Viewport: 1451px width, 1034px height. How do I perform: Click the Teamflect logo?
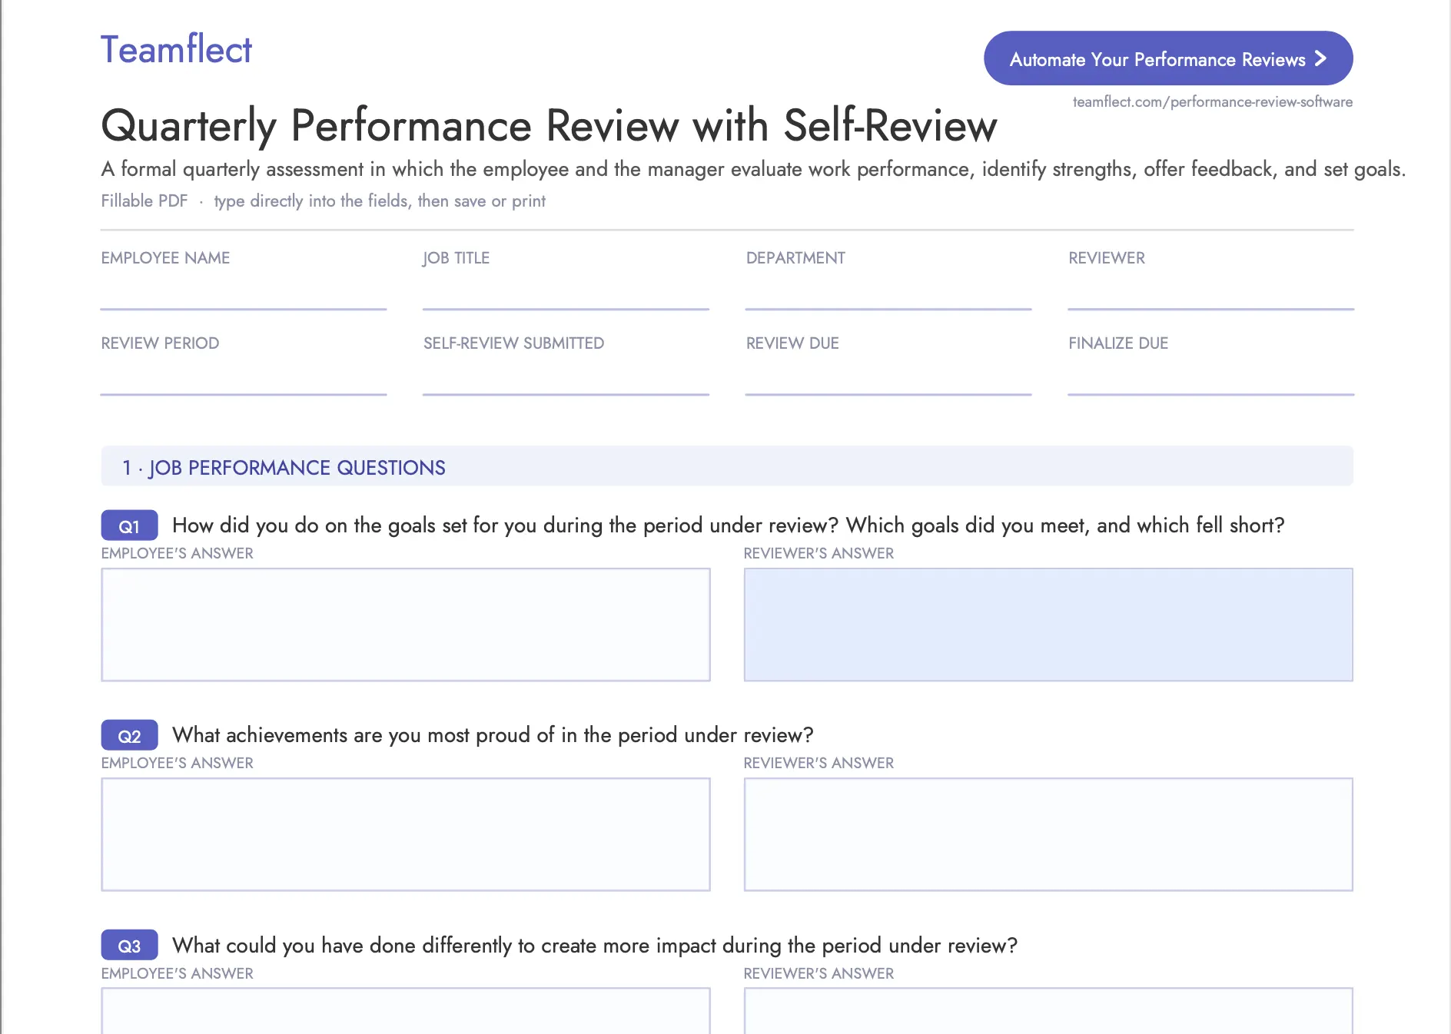[x=176, y=49]
